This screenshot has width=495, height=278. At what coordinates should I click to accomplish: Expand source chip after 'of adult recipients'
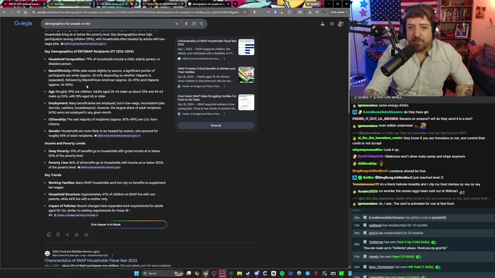point(117,136)
